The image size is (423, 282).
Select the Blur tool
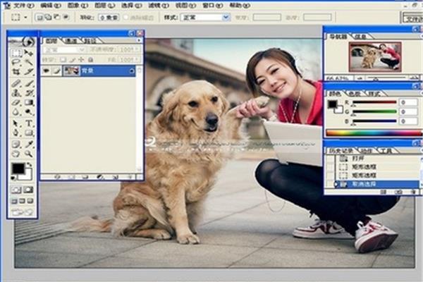(16, 112)
